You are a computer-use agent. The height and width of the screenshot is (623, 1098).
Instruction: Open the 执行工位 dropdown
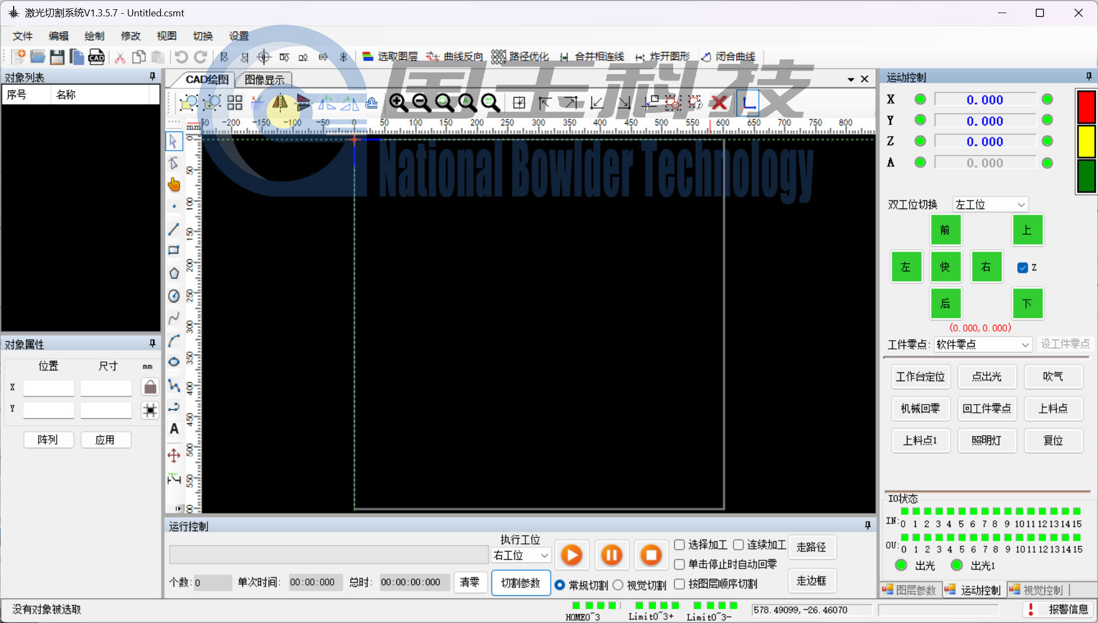pos(521,555)
